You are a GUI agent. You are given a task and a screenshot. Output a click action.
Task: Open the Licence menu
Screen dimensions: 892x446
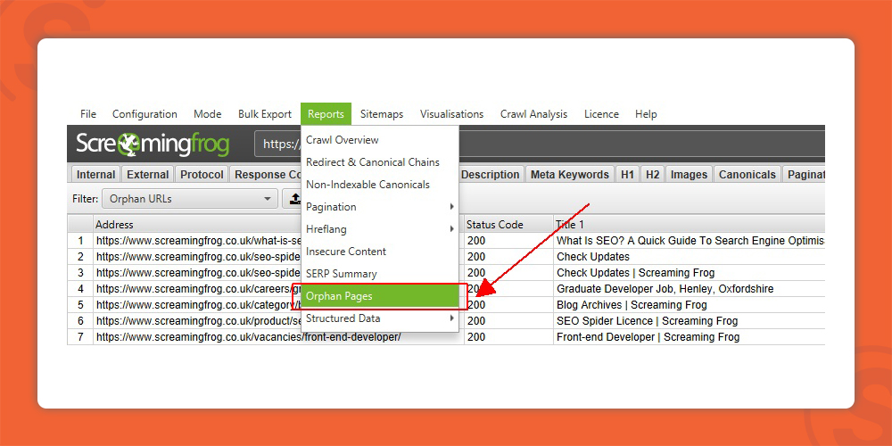601,114
